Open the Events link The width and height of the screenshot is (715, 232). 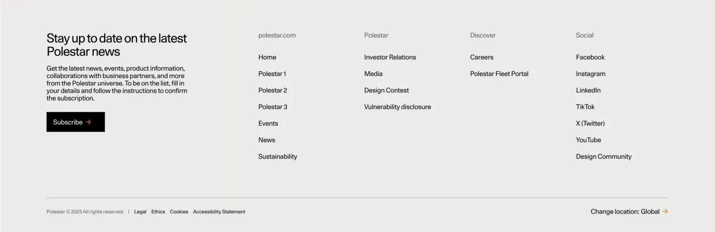point(268,124)
